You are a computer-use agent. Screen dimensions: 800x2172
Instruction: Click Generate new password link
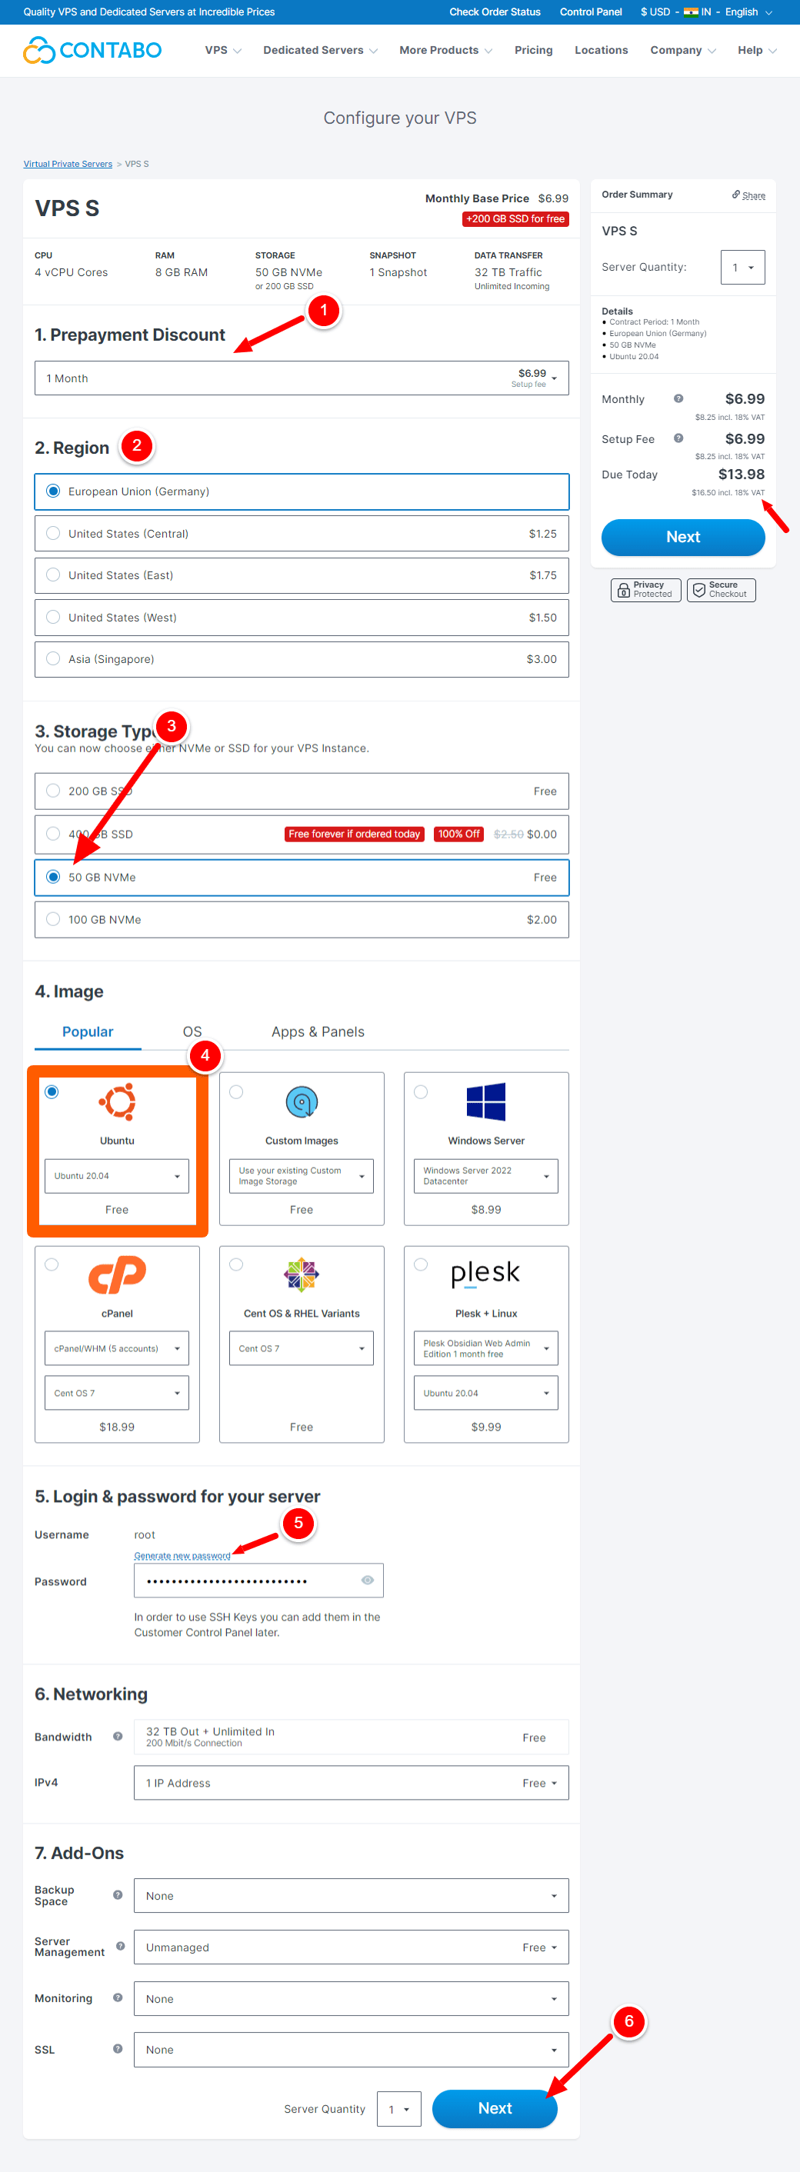point(182,1556)
